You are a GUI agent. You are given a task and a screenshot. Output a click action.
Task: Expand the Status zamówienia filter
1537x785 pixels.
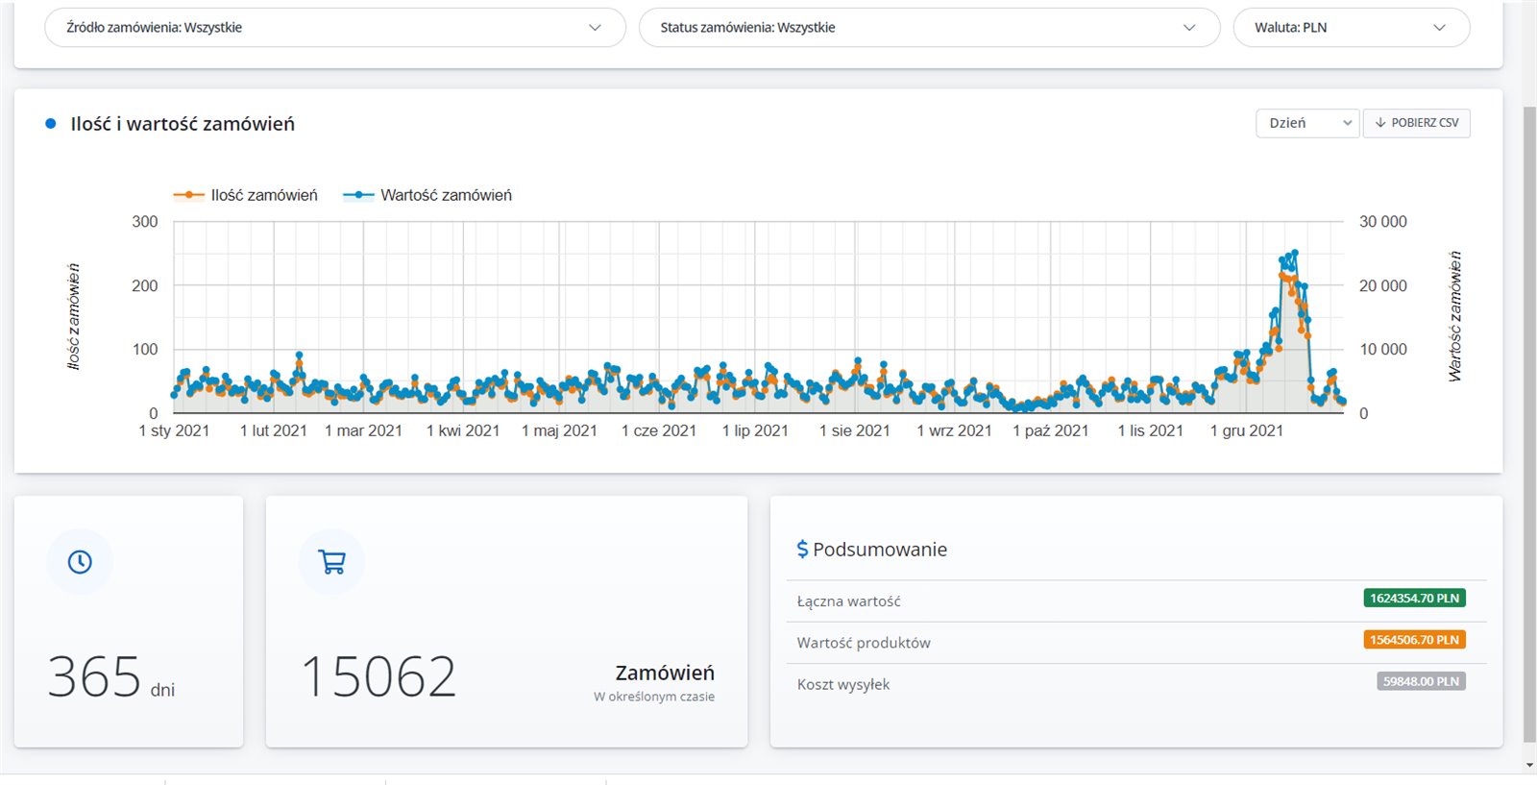point(928,28)
